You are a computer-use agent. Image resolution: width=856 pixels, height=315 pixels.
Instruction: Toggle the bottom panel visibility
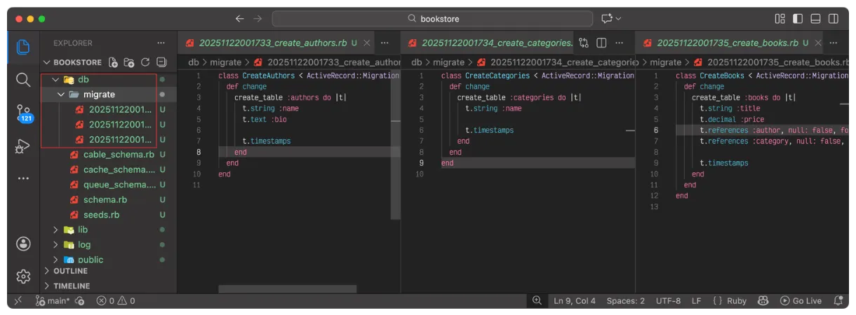point(815,19)
